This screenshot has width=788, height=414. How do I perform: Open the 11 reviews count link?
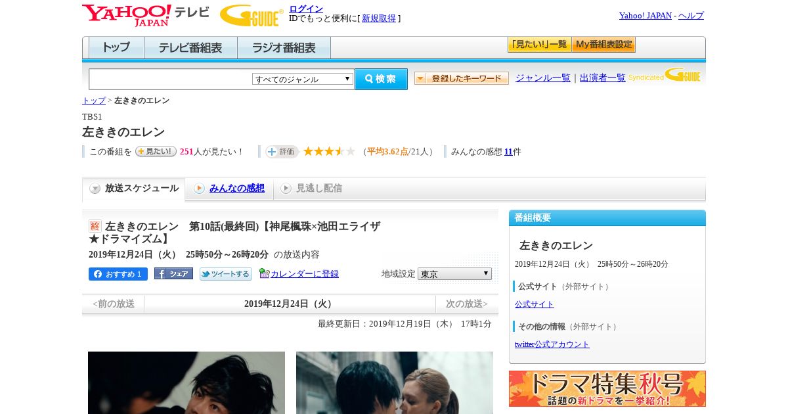click(508, 152)
